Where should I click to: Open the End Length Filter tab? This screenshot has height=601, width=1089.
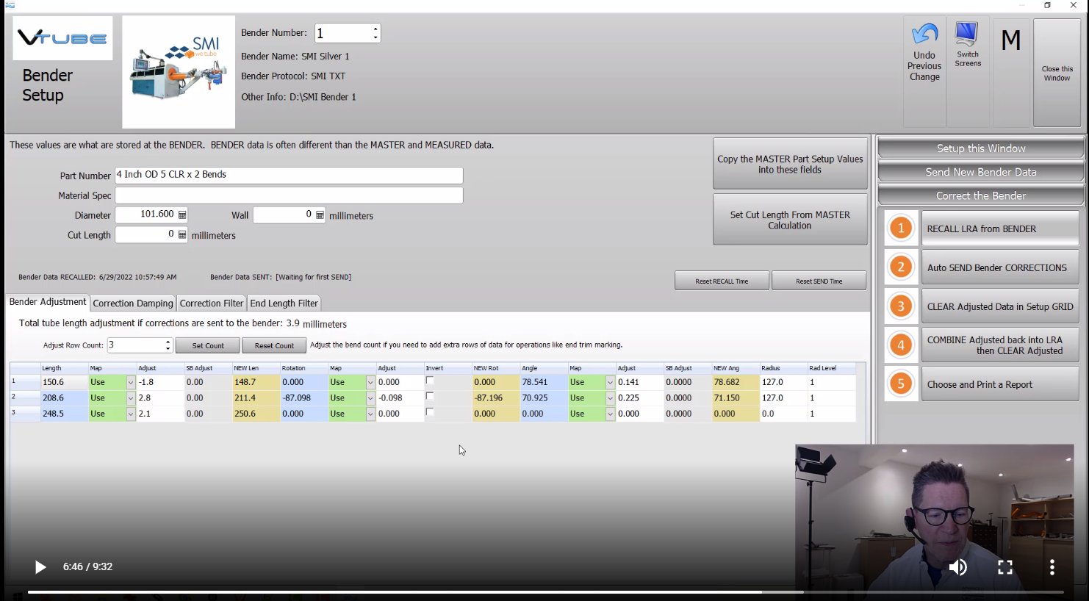(284, 303)
